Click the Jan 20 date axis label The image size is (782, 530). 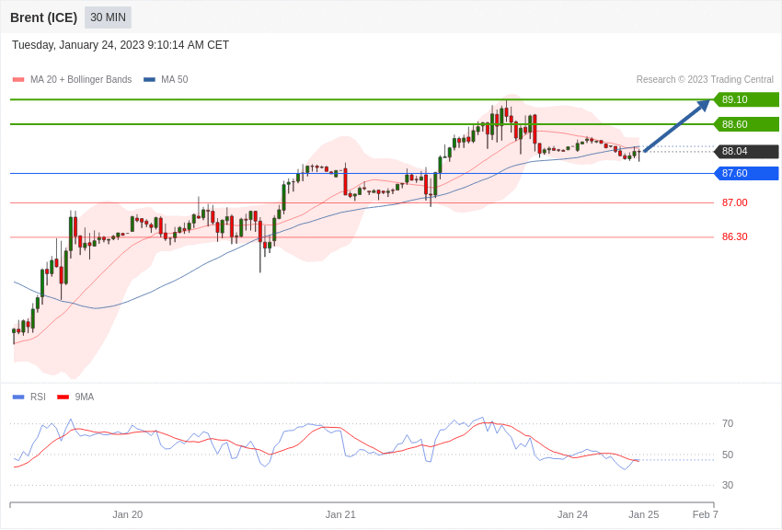point(128,514)
